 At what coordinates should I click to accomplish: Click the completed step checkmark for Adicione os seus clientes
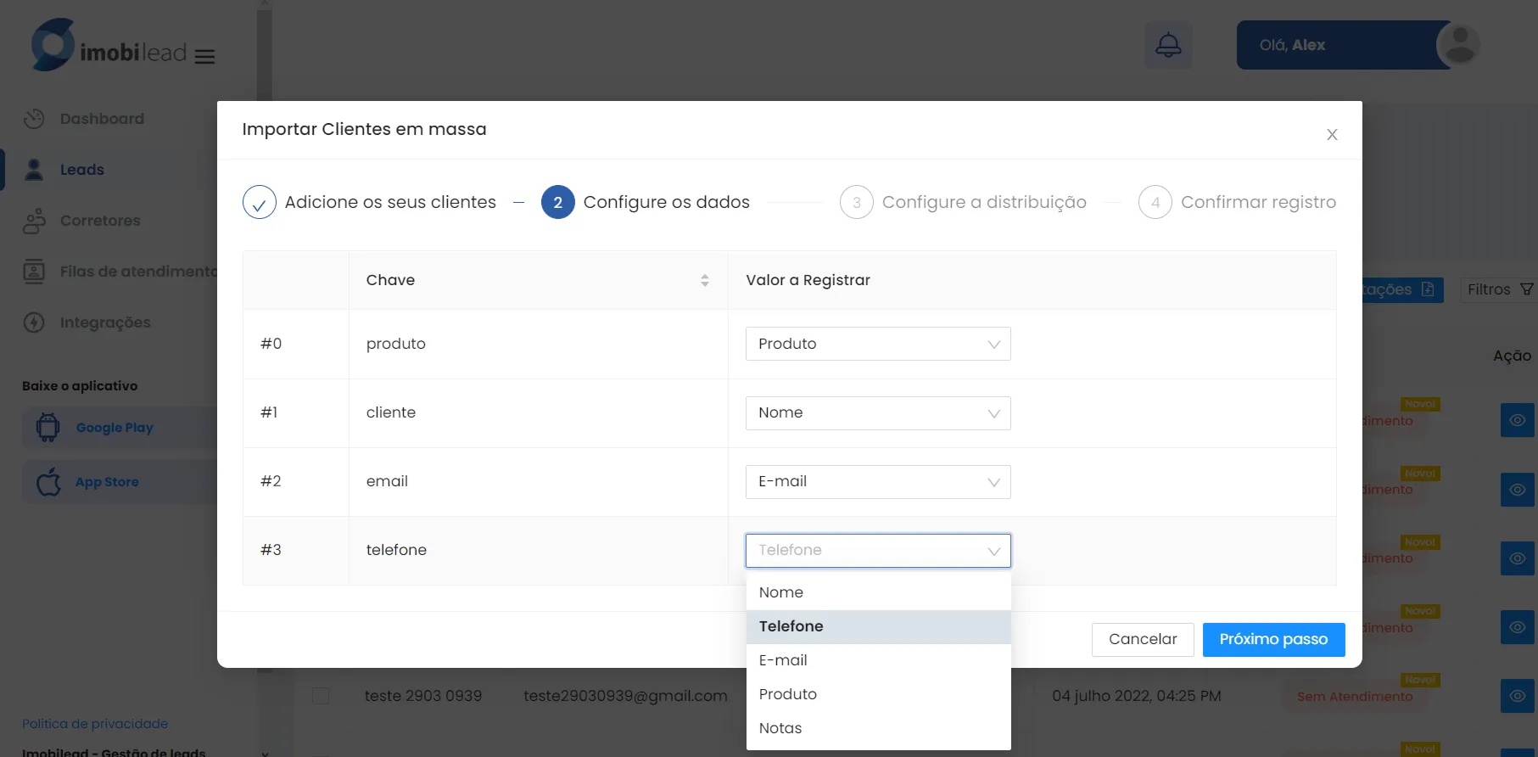(x=260, y=202)
